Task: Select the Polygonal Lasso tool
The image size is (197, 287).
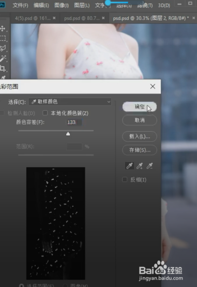Action: (2, 48)
